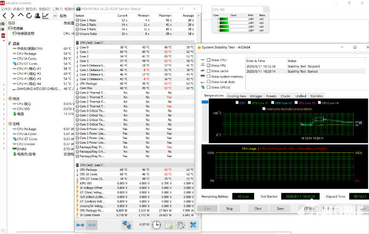
Task: Enable Stress system memory checkbox
Action: click(x=209, y=76)
